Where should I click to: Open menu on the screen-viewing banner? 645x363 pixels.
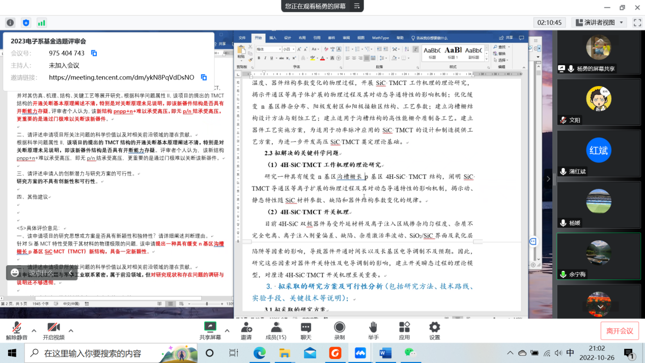tap(356, 6)
